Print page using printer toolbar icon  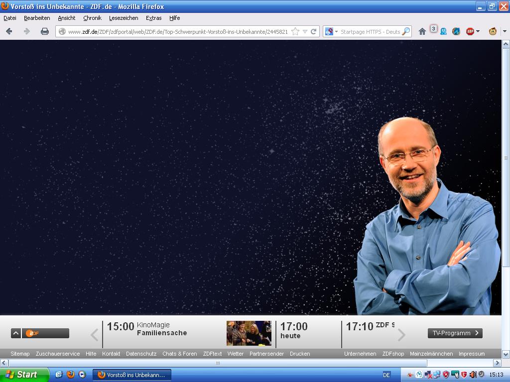click(x=44, y=31)
